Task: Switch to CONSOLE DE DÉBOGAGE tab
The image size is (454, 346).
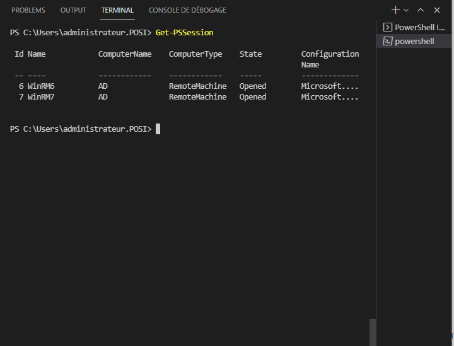Action: (187, 10)
